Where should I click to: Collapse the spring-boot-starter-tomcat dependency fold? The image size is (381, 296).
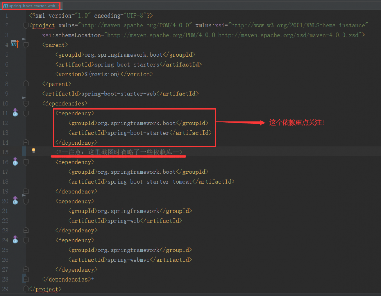coord(25,162)
